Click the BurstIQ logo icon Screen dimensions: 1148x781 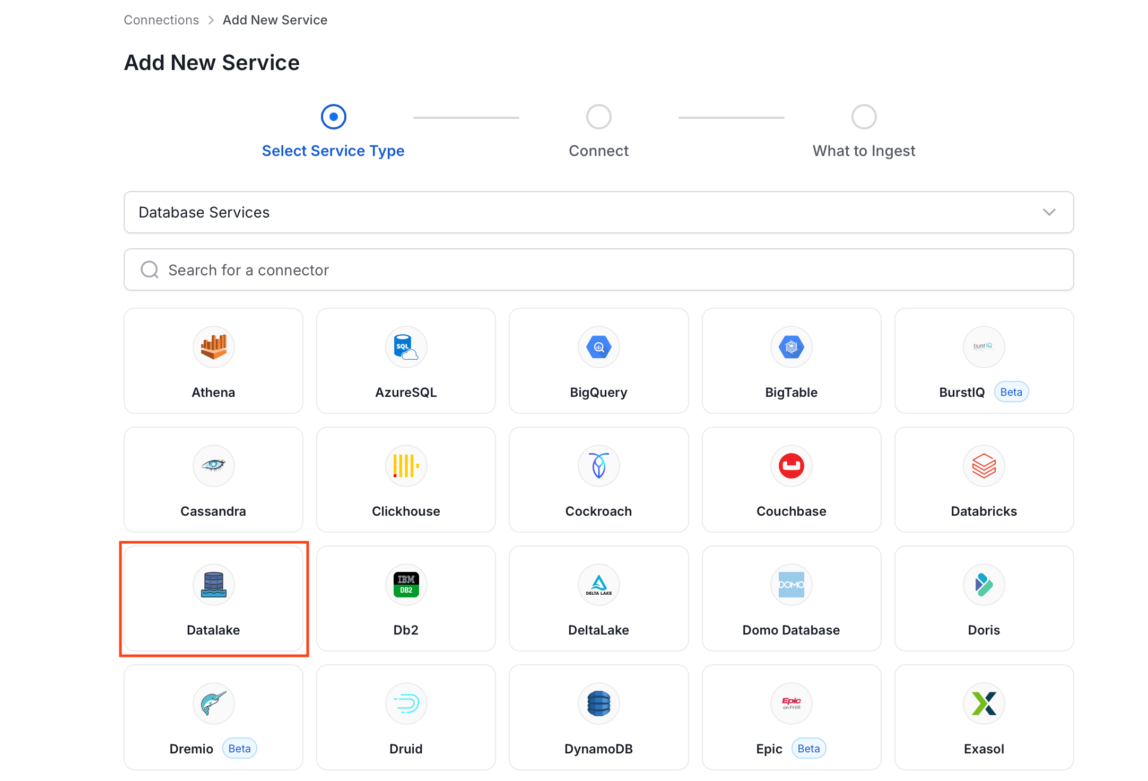984,347
